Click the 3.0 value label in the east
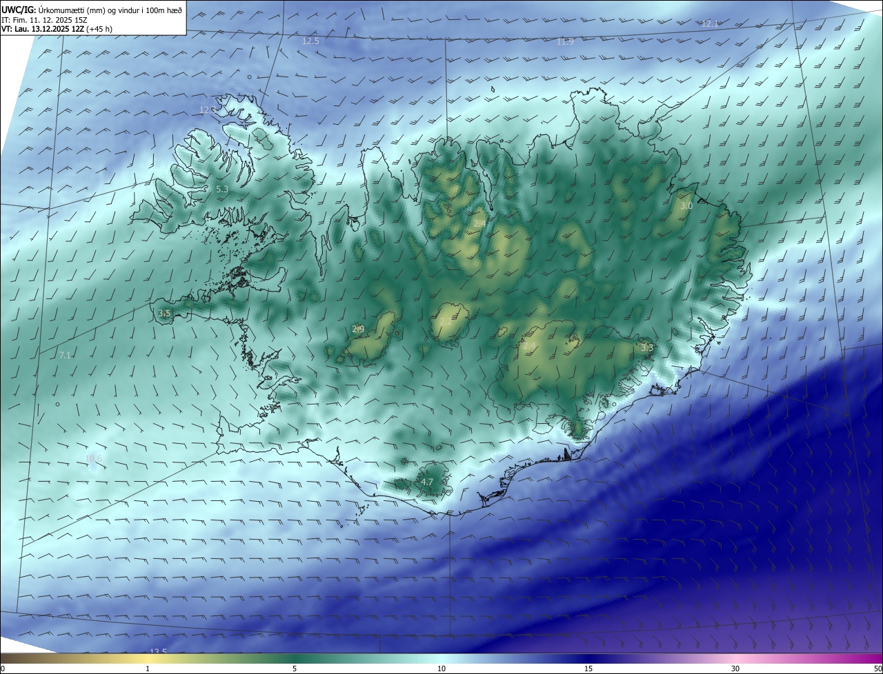The width and height of the screenshot is (883, 674). pos(686,206)
